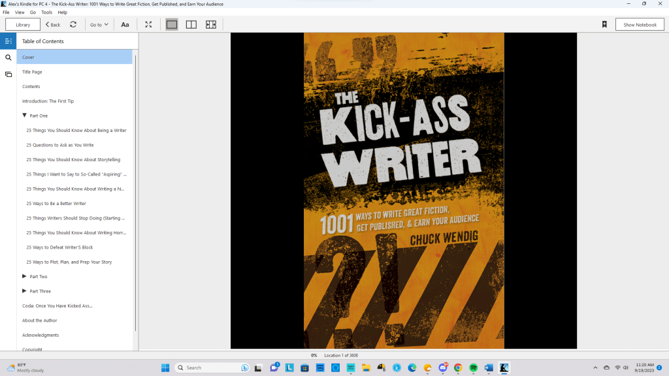The width and height of the screenshot is (669, 376).
Task: Open the search panel in sidebar
Action: pos(8,57)
